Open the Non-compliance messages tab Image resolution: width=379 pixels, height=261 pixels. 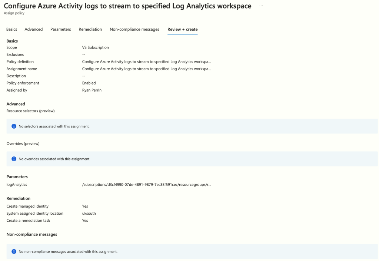click(x=134, y=29)
